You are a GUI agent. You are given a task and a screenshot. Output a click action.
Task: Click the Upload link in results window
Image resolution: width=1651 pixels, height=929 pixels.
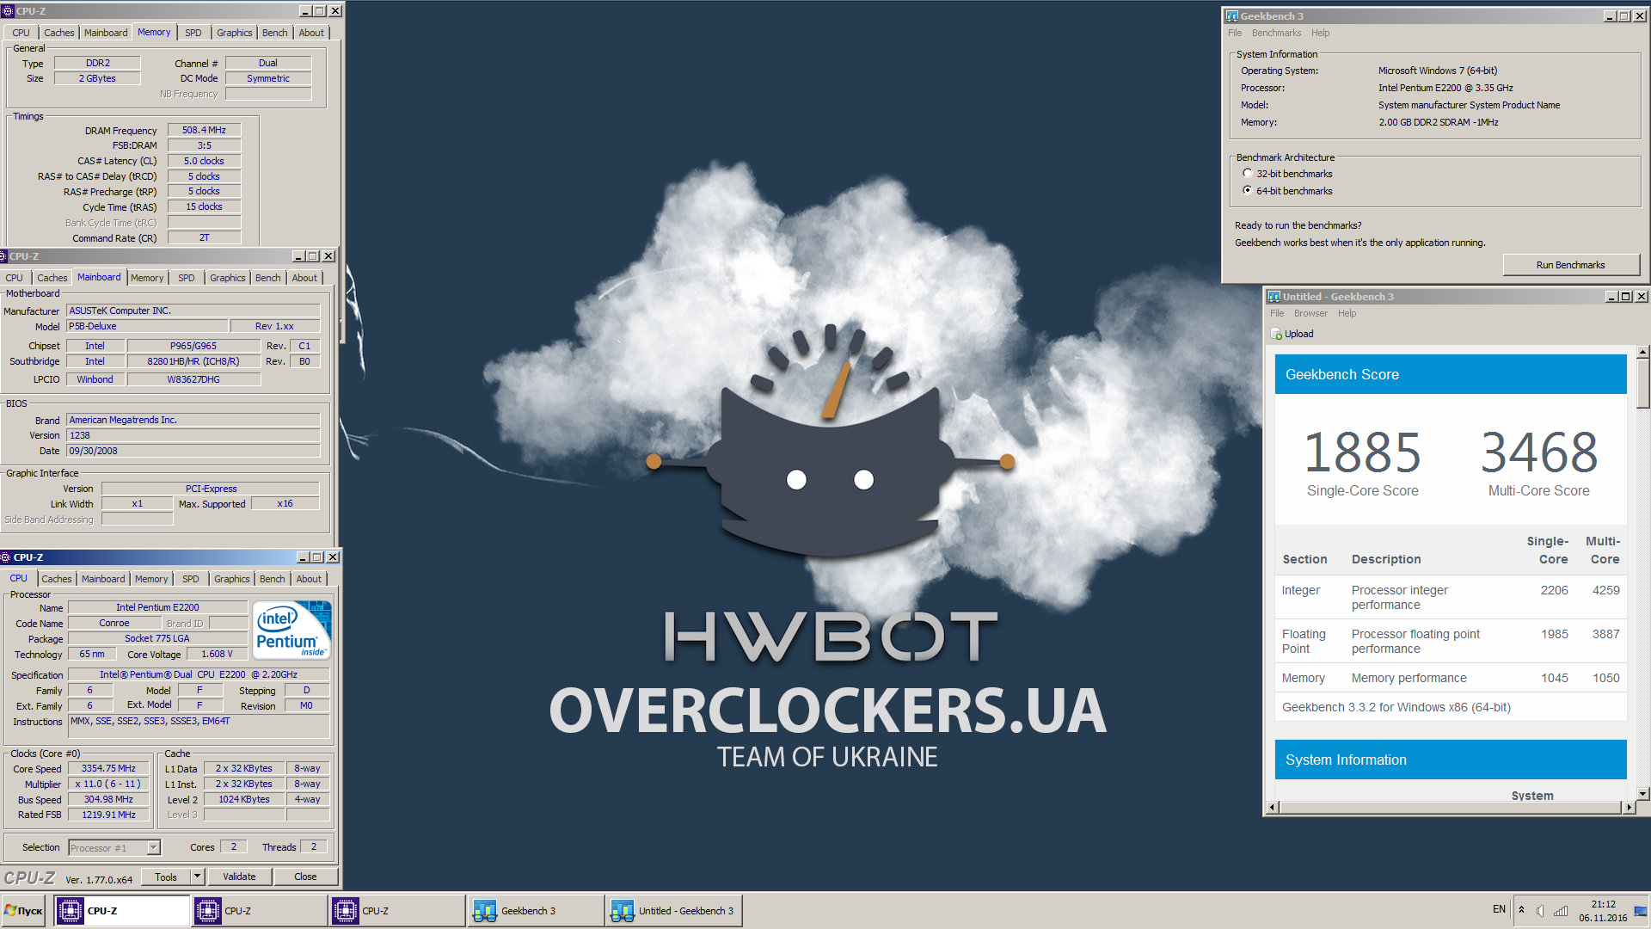pos(1298,334)
